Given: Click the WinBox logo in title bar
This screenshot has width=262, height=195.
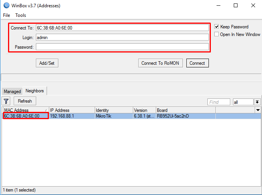Looking at the screenshot, I should [6, 5].
